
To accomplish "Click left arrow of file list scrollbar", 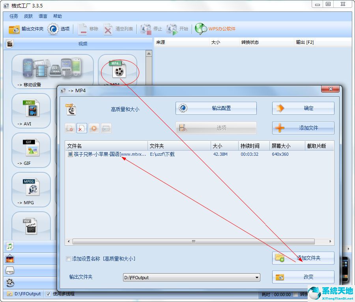I will 69,241.
